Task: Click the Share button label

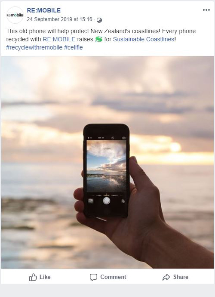Action: click(181, 277)
